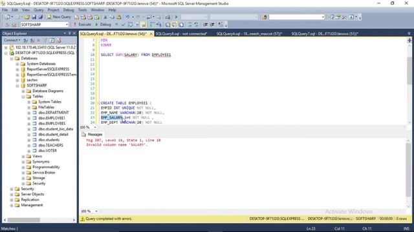This screenshot has height=232, width=414.
Task: Close the SQLQuery9.sql tab
Action: [151, 34]
